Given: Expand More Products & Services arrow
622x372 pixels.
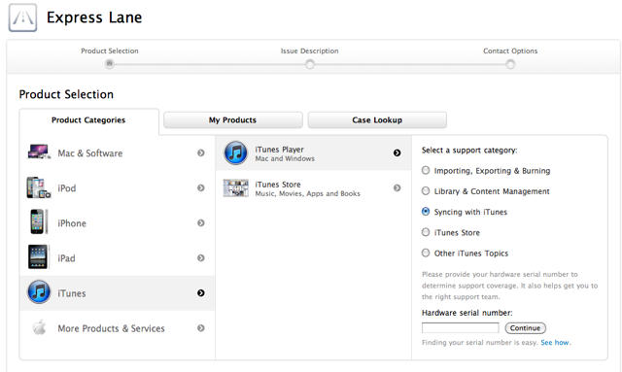Looking at the screenshot, I should tap(201, 328).
